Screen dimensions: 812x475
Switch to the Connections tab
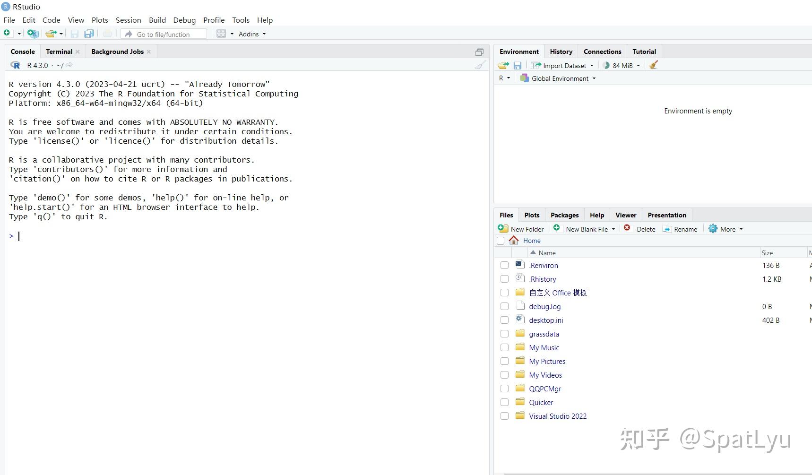tap(602, 52)
